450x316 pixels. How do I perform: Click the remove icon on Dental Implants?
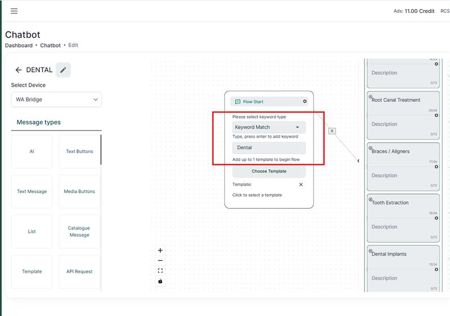pos(371,251)
